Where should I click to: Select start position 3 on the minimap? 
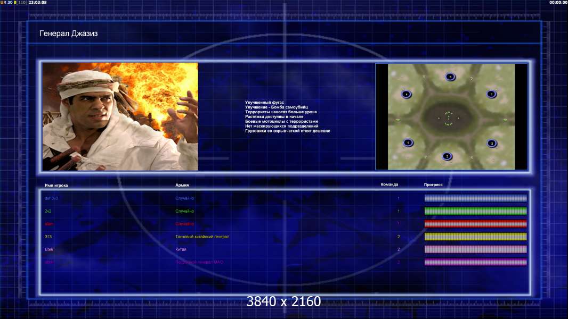coord(492,144)
